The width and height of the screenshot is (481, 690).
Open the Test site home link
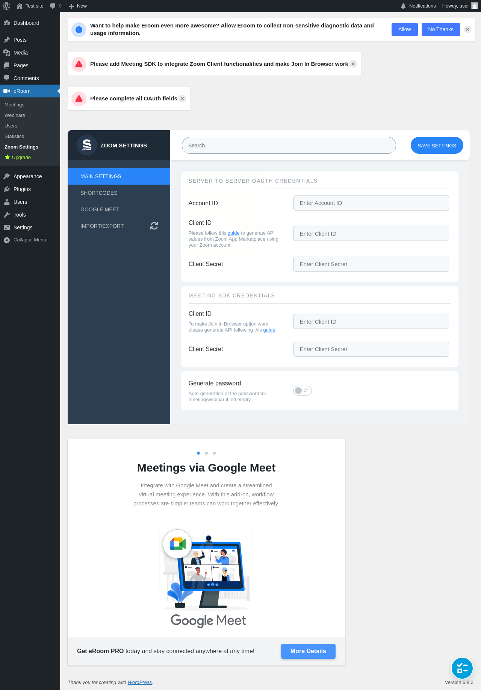point(30,6)
